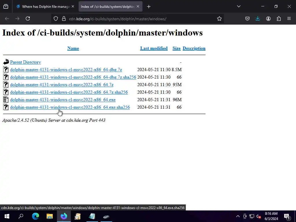Open File Explorer from taskbar
296x222 pixels.
click(x=50, y=216)
